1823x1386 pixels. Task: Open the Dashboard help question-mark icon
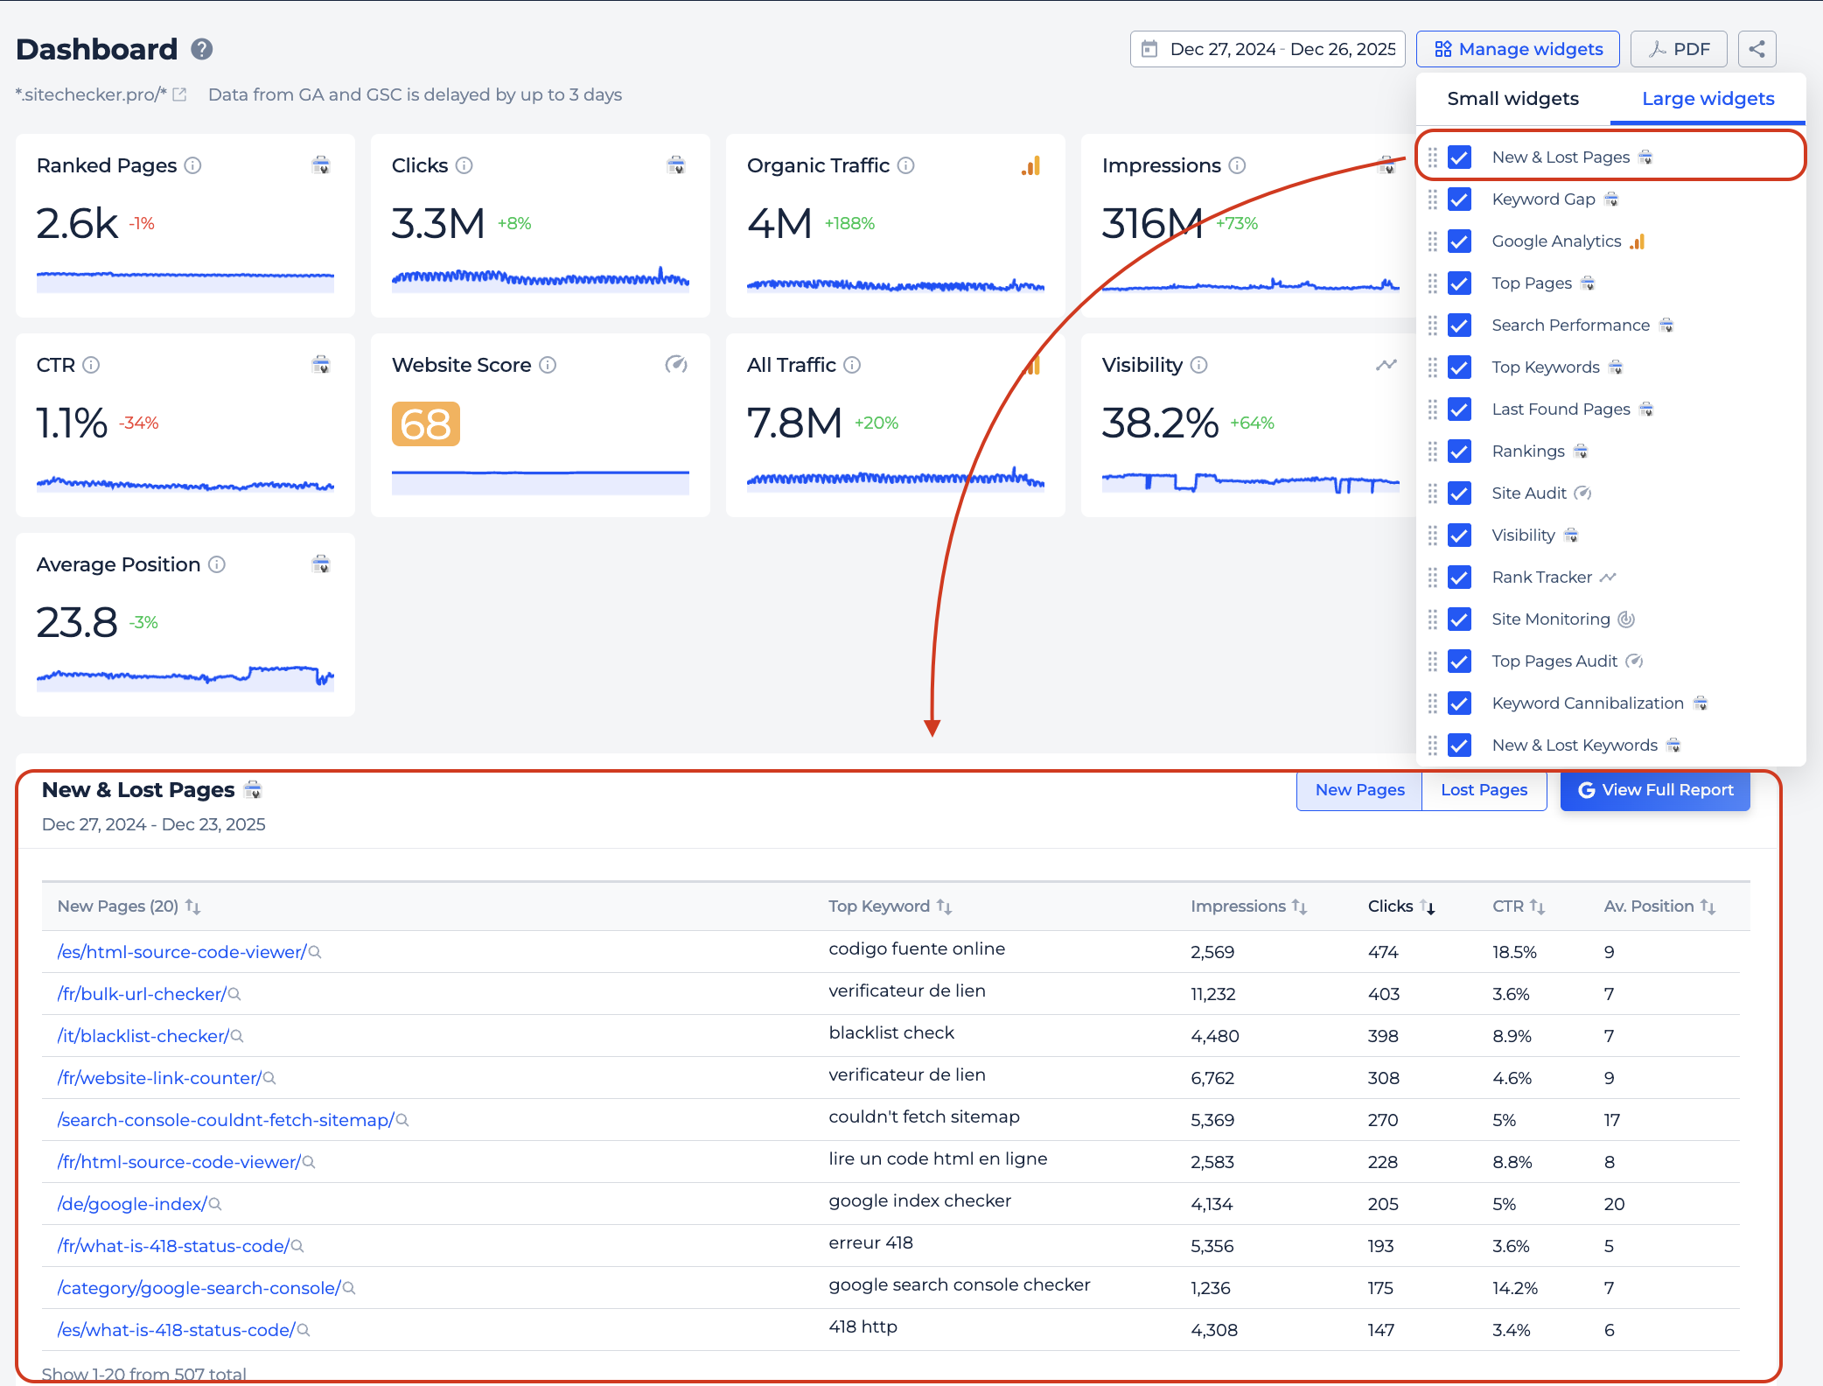202,49
